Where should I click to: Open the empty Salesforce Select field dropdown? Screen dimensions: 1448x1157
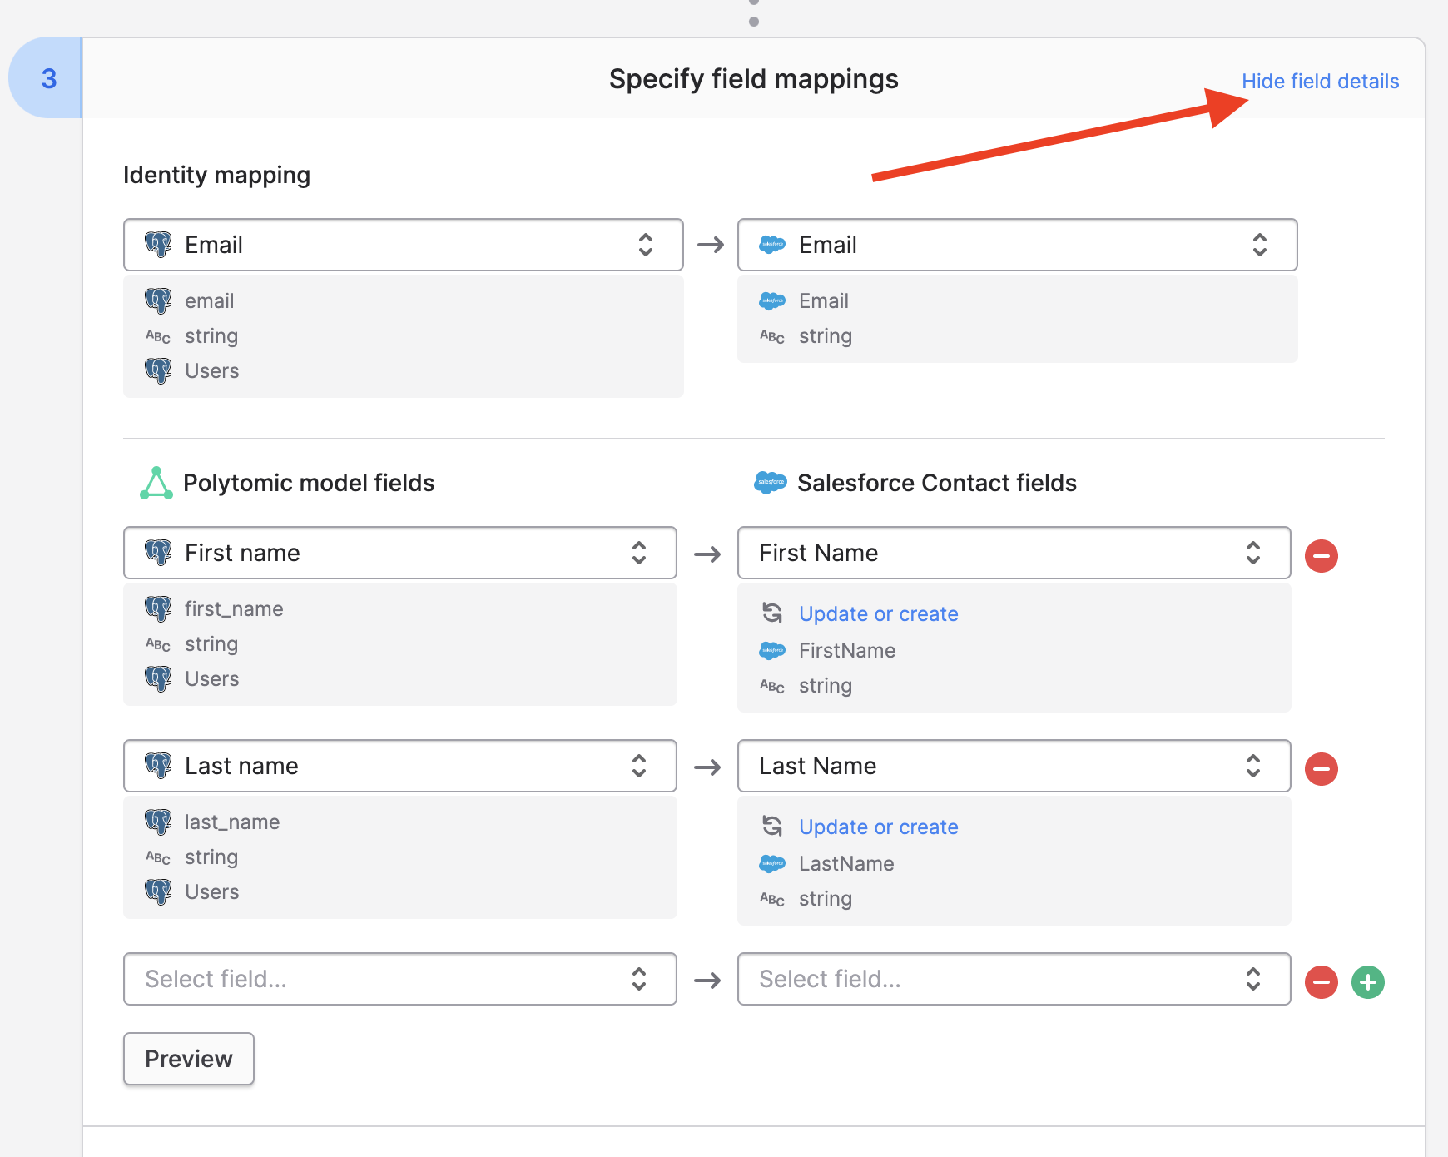pyautogui.click(x=1014, y=979)
